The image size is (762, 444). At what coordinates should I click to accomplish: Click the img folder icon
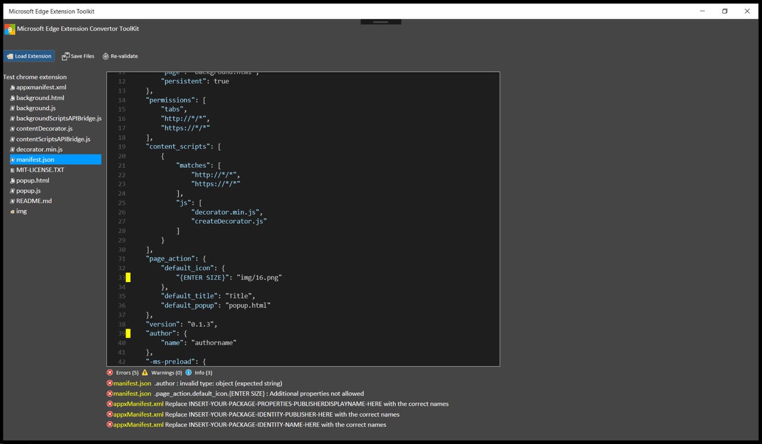pos(12,211)
